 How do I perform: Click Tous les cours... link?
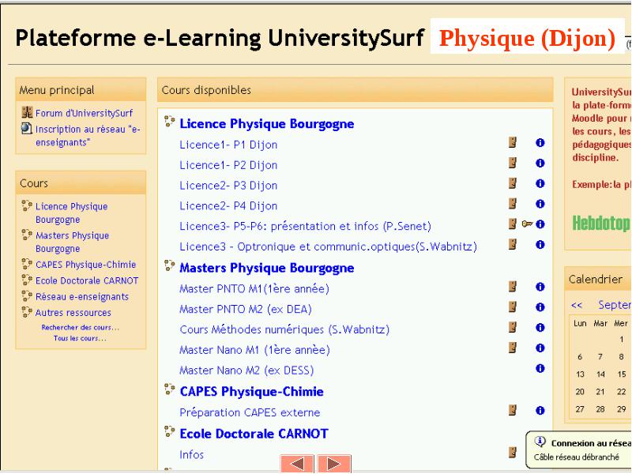coord(80,338)
